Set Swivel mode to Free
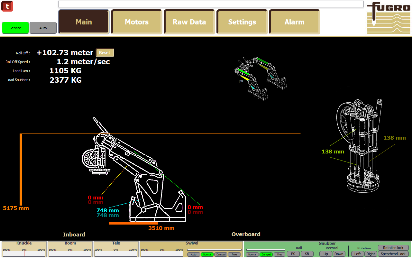This screenshot has width=412, height=258. 234,254
